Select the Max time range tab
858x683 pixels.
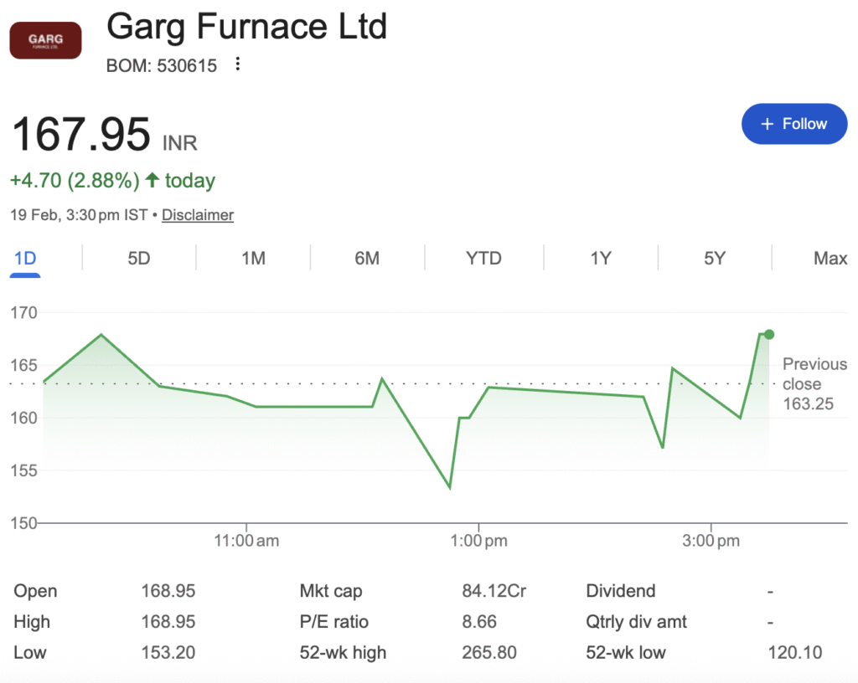coord(830,258)
